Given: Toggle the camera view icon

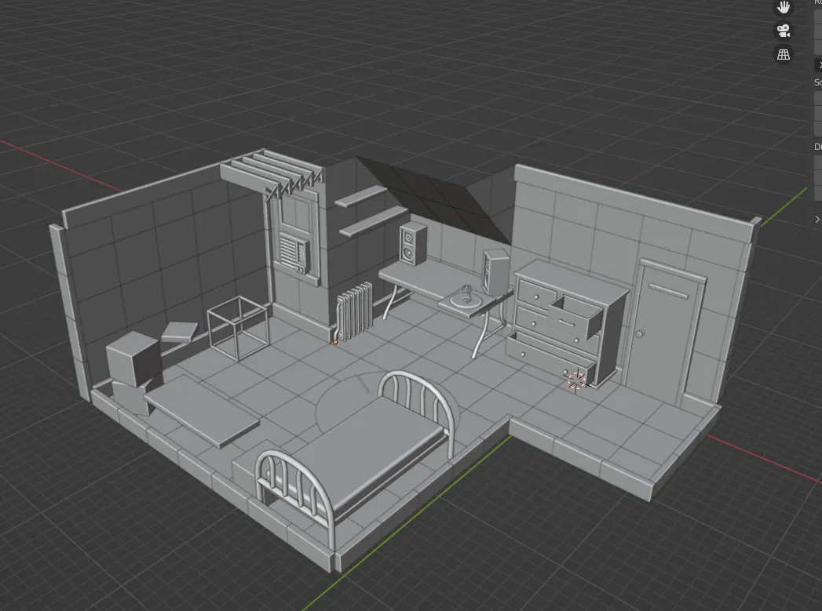Looking at the screenshot, I should click(x=784, y=31).
